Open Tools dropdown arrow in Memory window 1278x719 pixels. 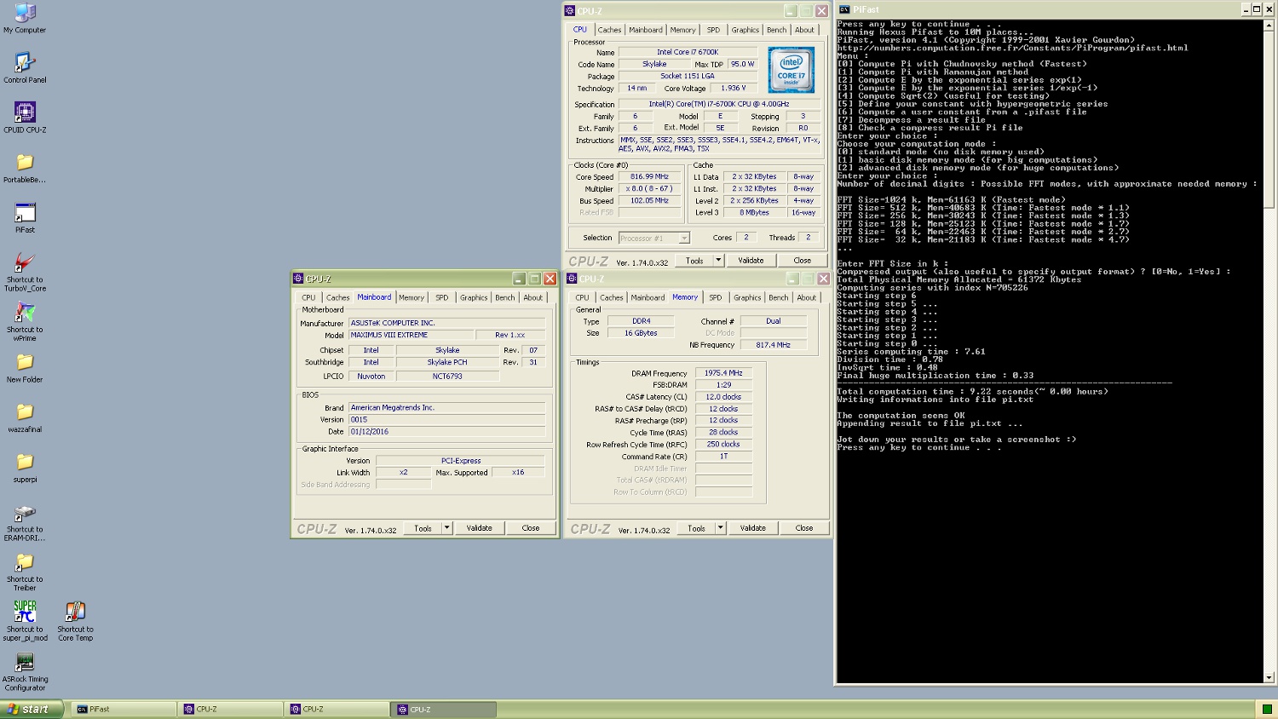[x=720, y=528]
